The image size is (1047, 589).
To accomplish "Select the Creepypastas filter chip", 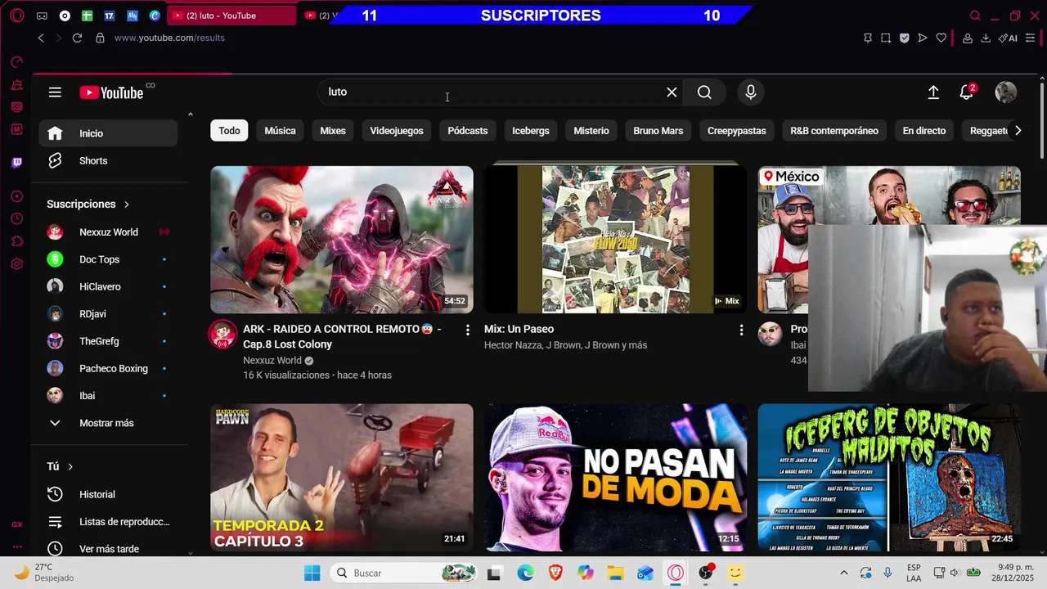I will [737, 131].
